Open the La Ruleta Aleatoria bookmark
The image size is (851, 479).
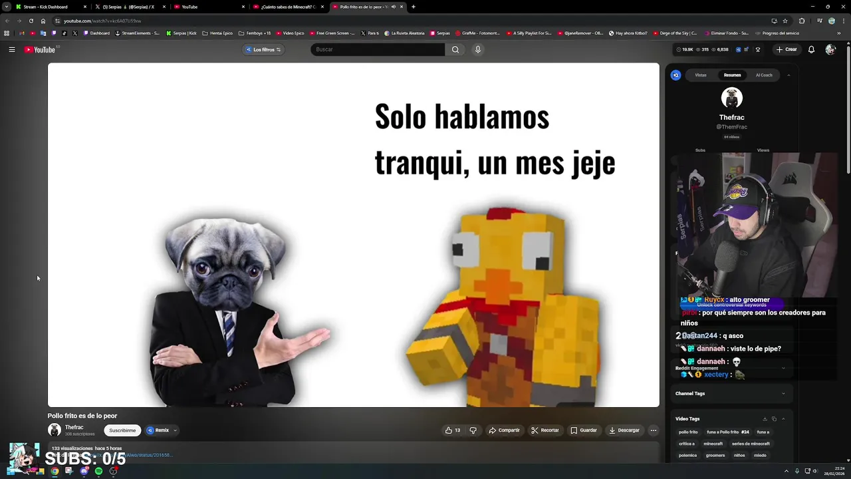404,33
